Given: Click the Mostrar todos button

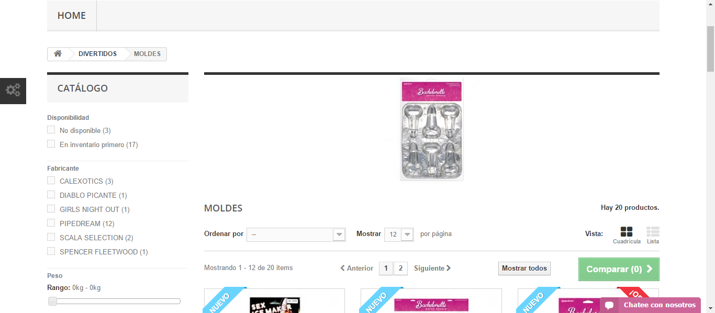Looking at the screenshot, I should [x=524, y=269].
